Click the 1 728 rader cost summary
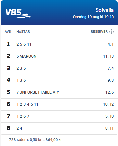Screen dimensions: 118x146 [34, 140]
